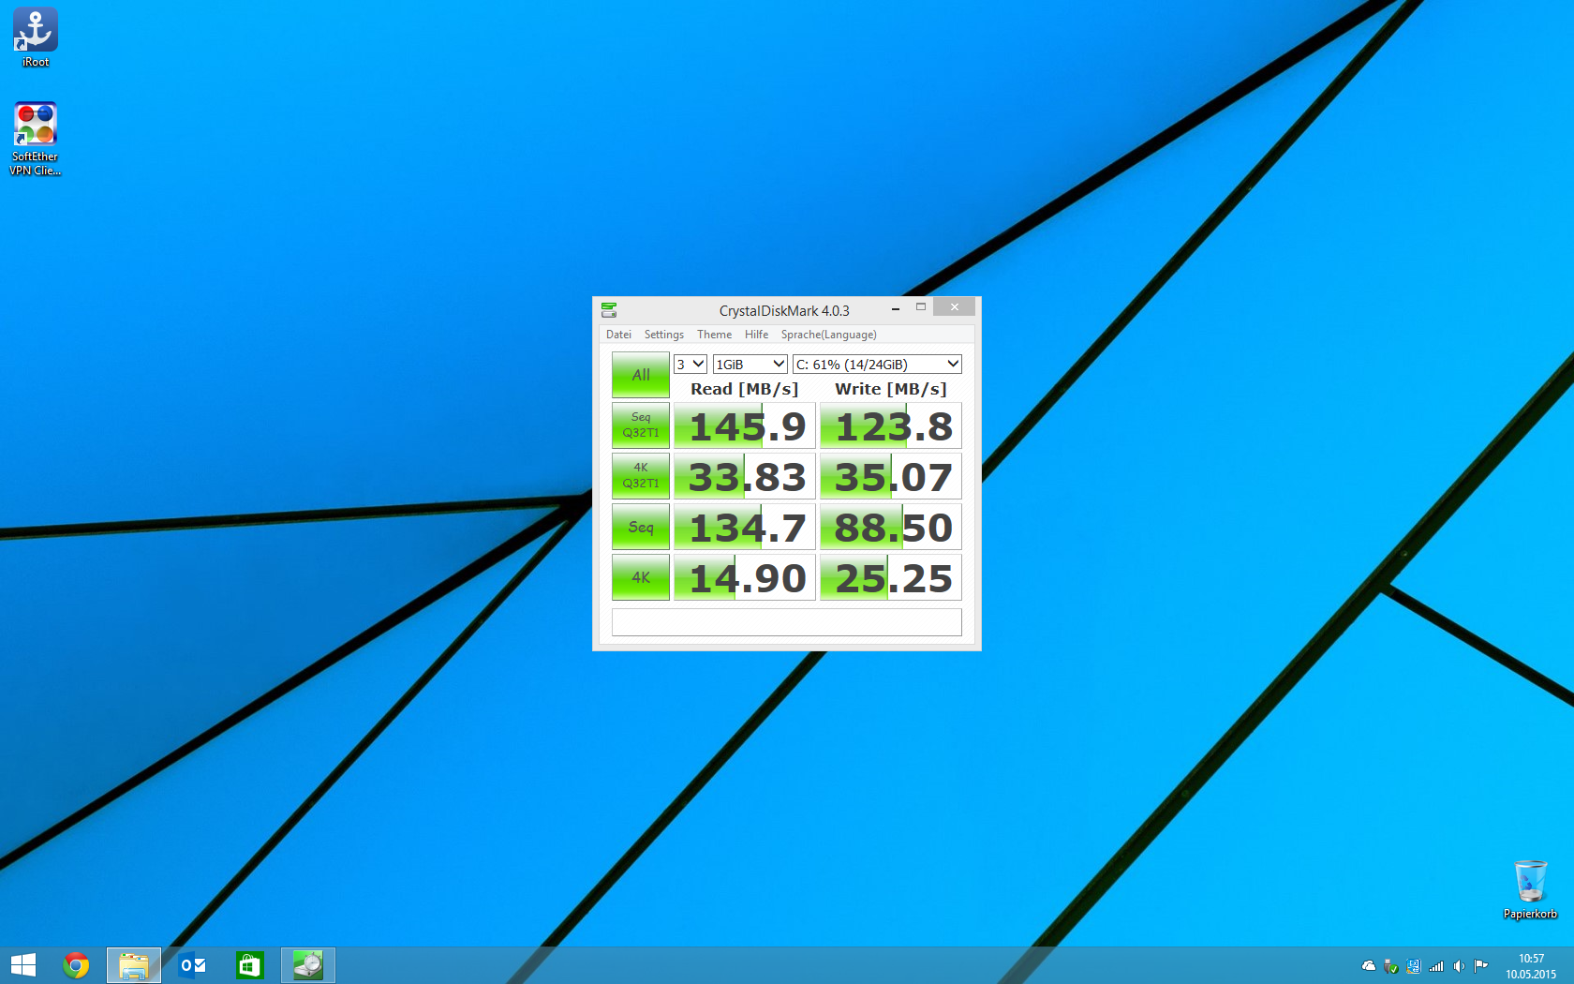Open File Explorer from the taskbar
This screenshot has height=984, width=1574.
(134, 965)
